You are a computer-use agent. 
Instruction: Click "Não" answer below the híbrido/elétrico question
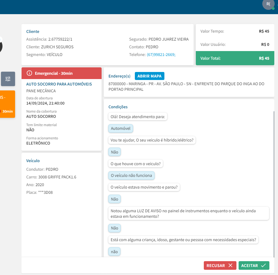115,152
